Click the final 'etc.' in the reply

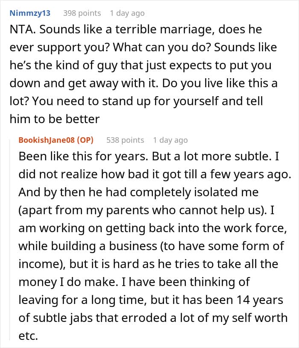pos(28,336)
